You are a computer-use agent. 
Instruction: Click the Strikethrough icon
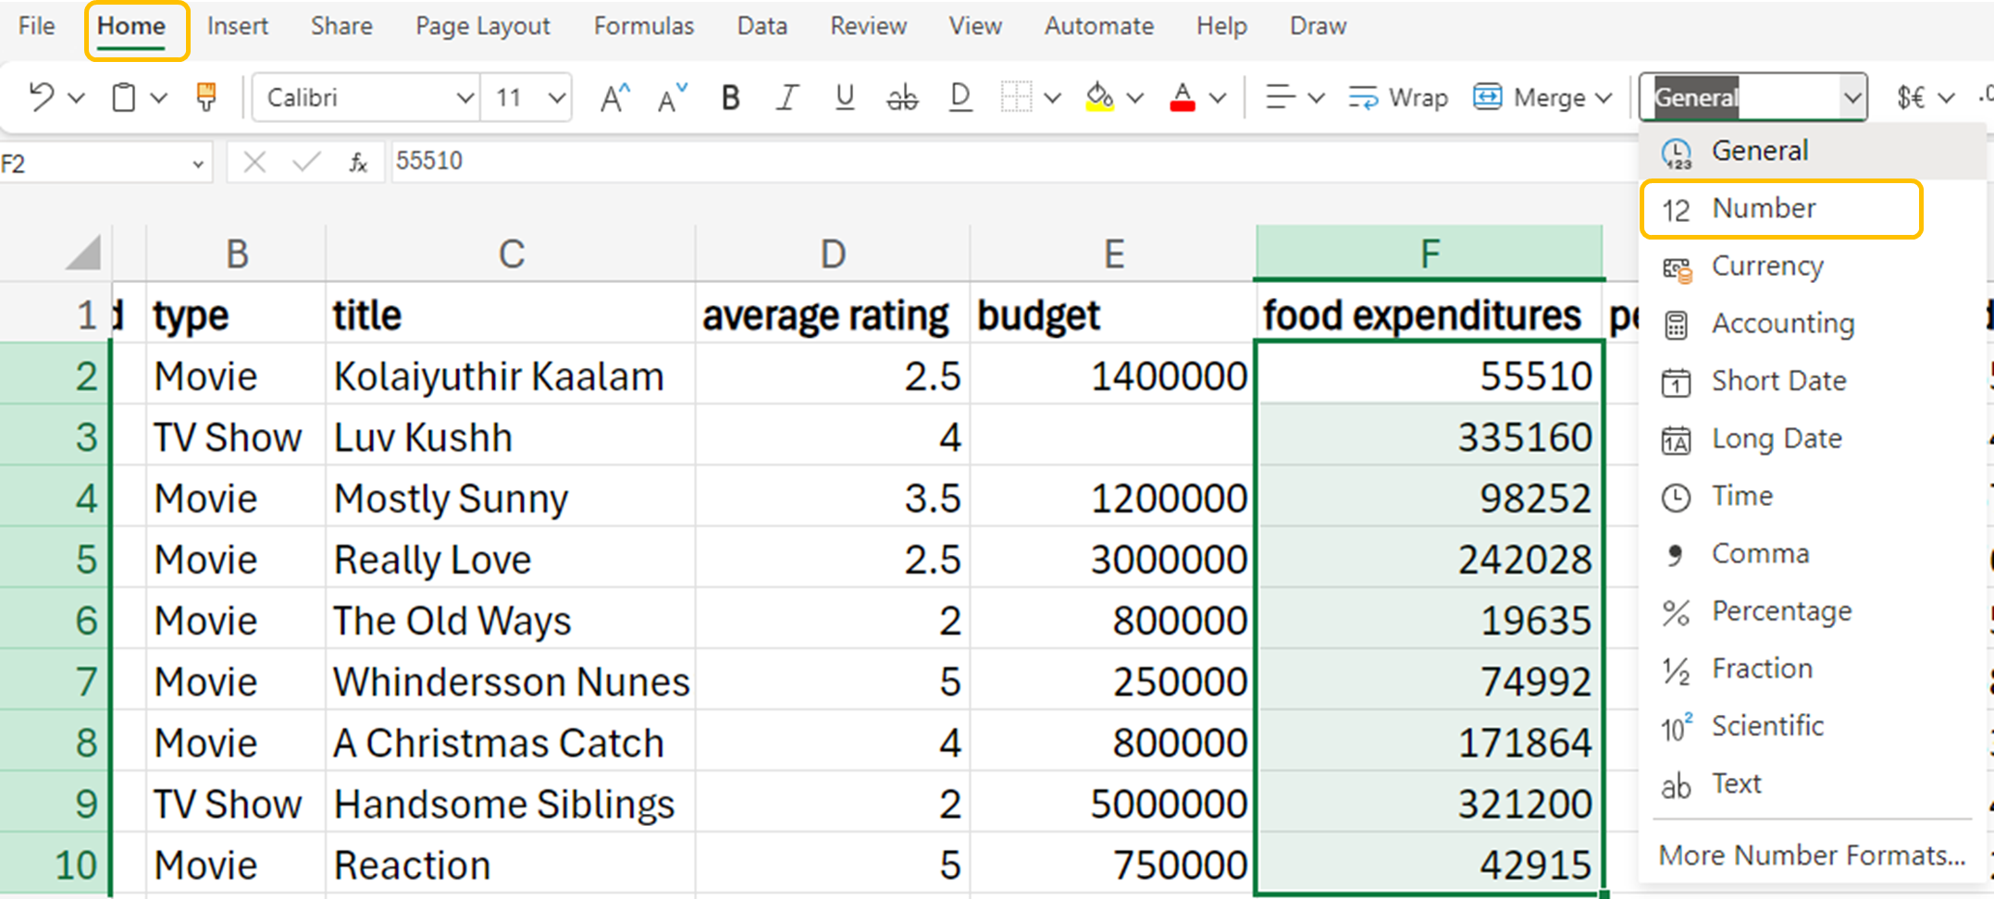(902, 97)
